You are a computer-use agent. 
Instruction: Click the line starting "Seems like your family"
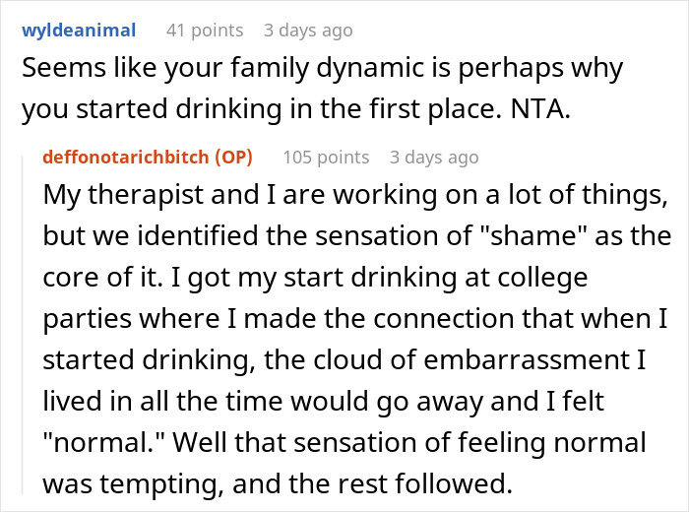coord(323,70)
